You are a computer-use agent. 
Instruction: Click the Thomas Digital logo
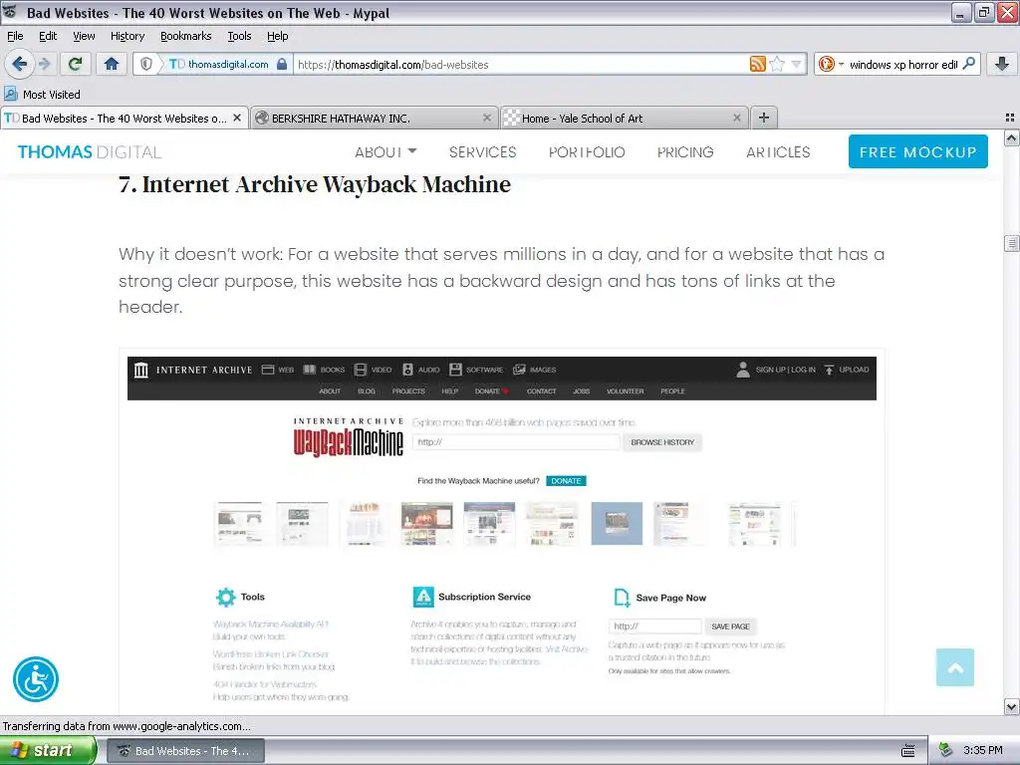(x=89, y=152)
